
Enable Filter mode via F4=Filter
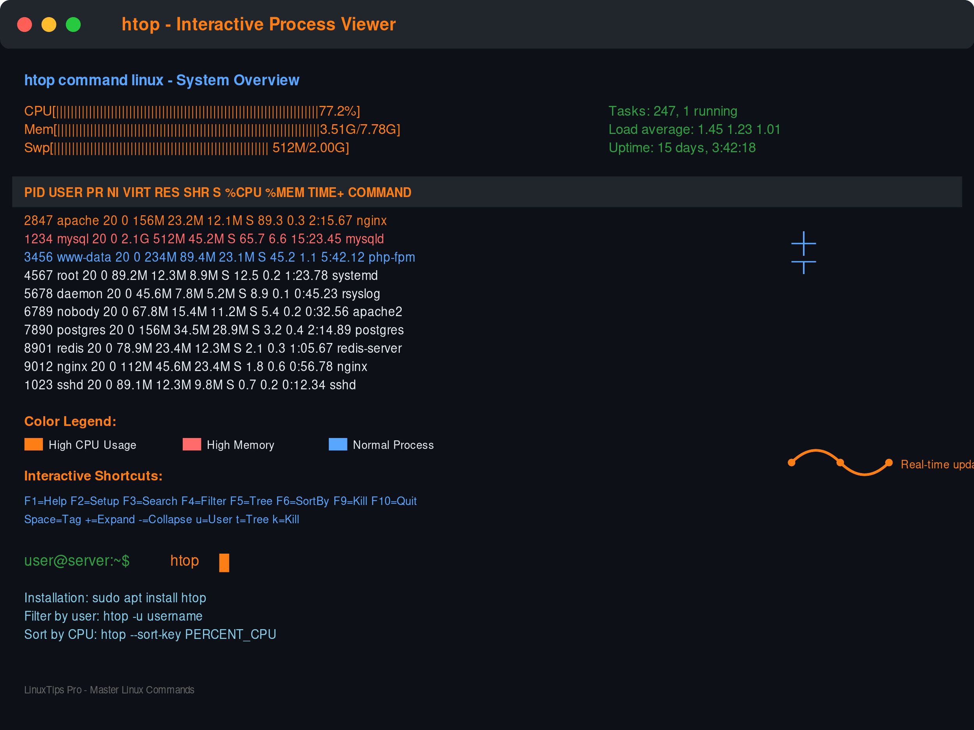tap(205, 501)
